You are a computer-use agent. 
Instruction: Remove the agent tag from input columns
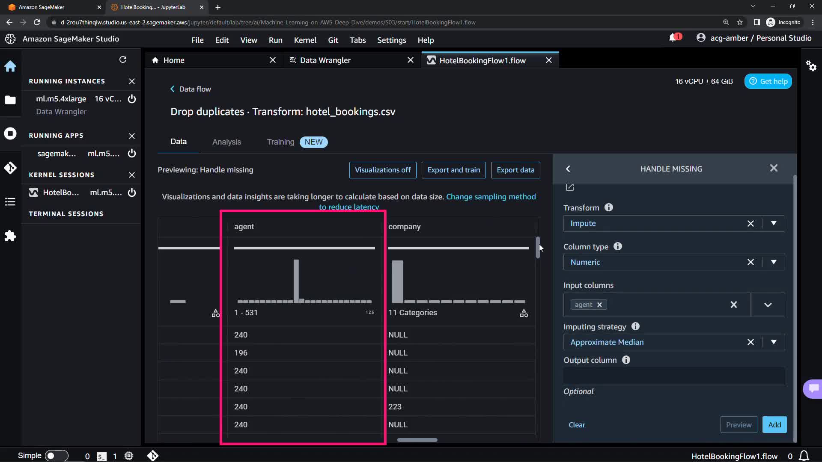599,305
